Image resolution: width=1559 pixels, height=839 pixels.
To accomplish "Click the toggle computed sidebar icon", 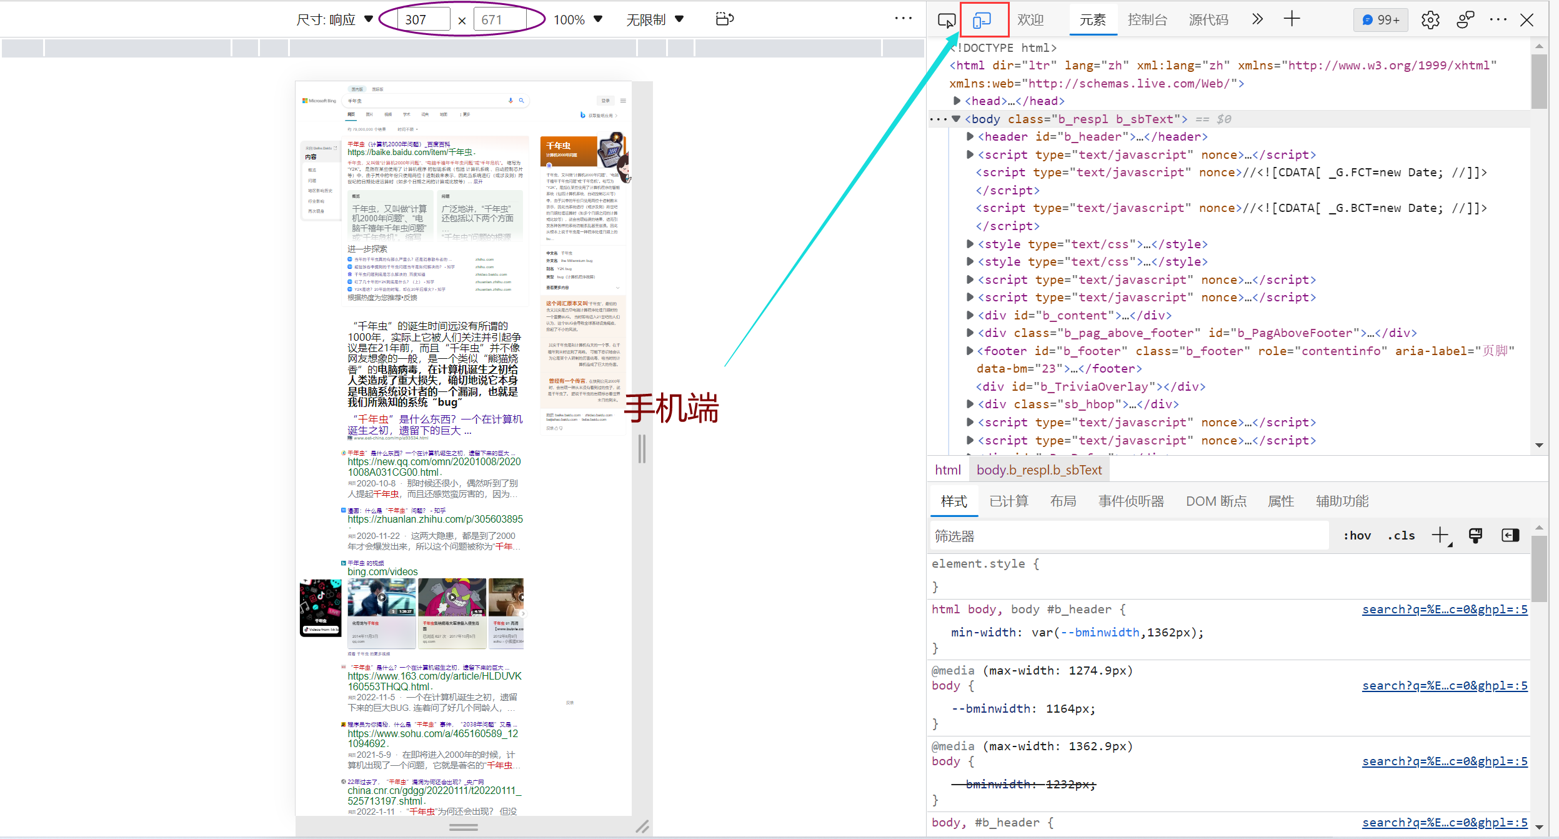I will click(1510, 535).
